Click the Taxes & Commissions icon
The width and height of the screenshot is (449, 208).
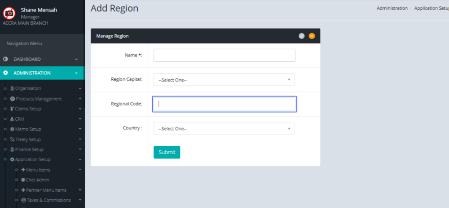tap(24, 200)
